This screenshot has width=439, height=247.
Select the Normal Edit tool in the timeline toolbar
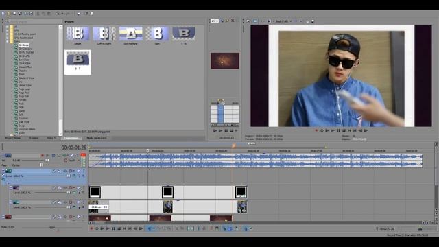tap(150, 228)
